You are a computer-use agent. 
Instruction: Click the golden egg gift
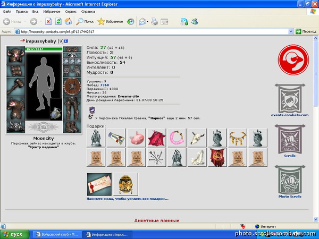click(125, 184)
